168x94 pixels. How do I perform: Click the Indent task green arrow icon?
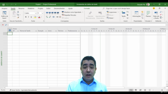pyautogui.click(x=50, y=17)
